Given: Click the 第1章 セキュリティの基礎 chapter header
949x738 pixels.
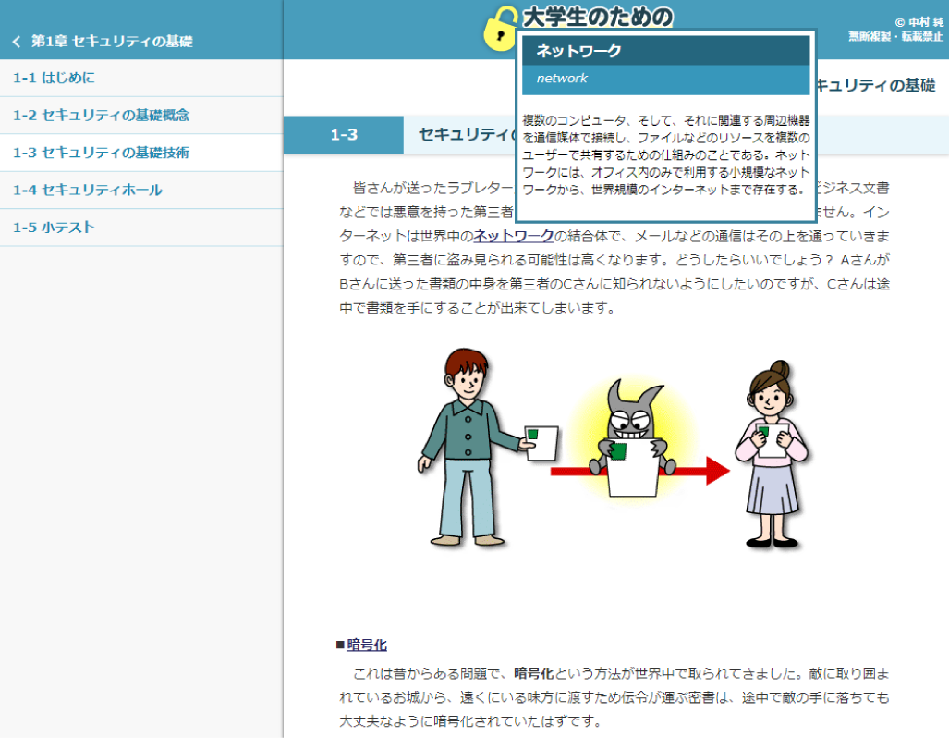Looking at the screenshot, I should click(111, 42).
